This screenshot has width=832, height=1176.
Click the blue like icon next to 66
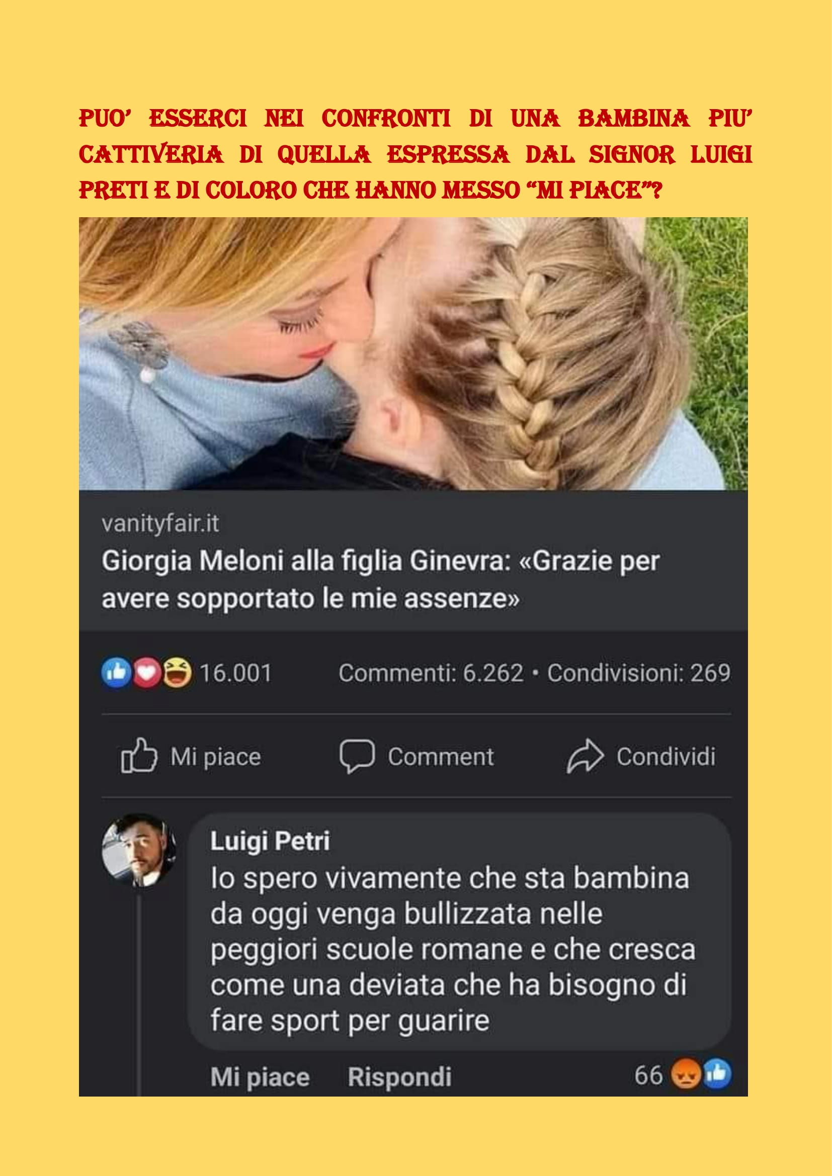717,1073
